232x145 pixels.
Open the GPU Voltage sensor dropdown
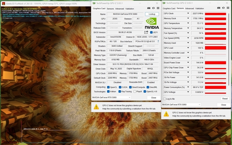[188, 92]
